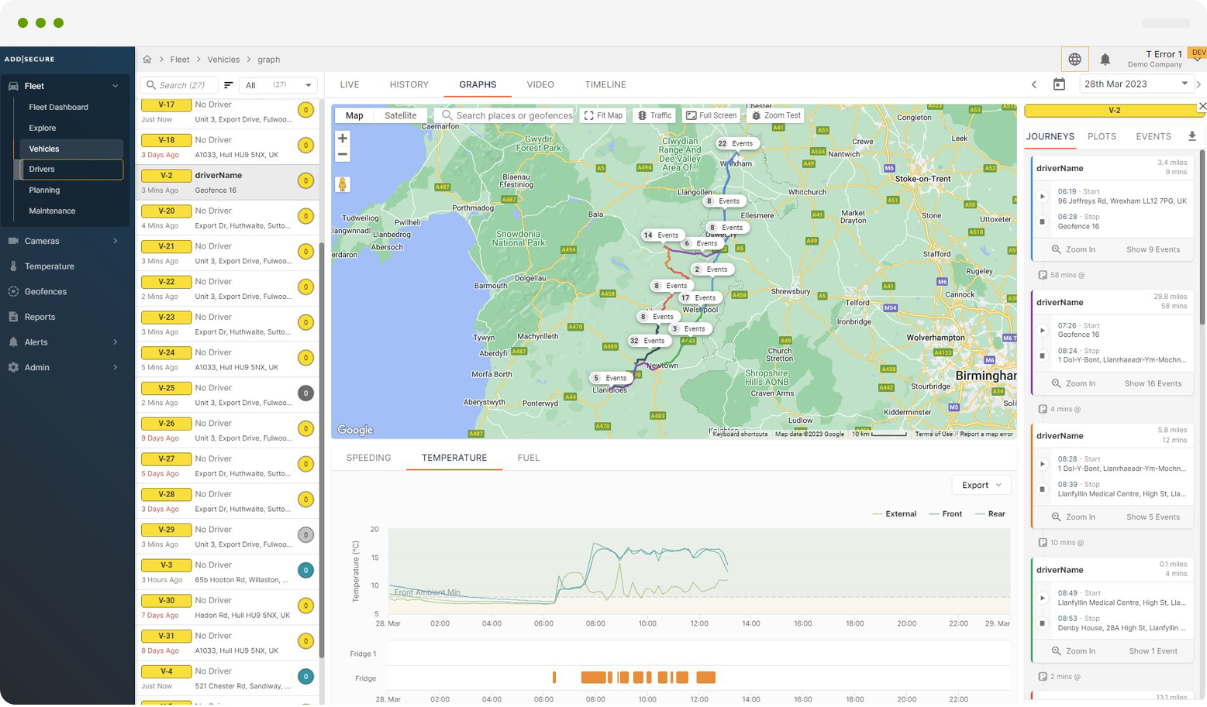Close the V-2 details panel
This screenshot has height=707, width=1207.
[x=1202, y=106]
